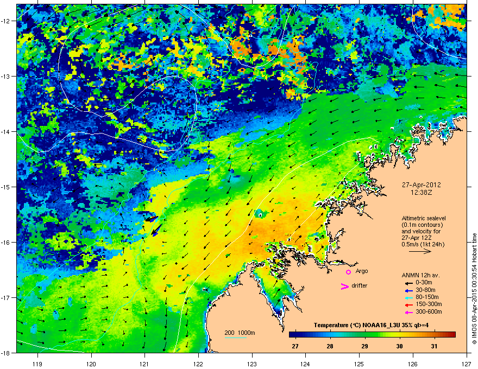478x369 pixels.
Task: Click the 'Altimetric sealevel' text line
Action: point(424,218)
